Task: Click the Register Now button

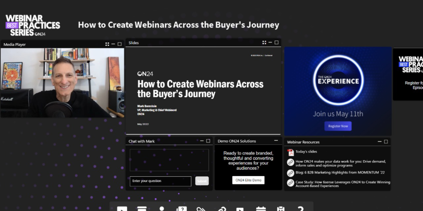Action: (338, 126)
